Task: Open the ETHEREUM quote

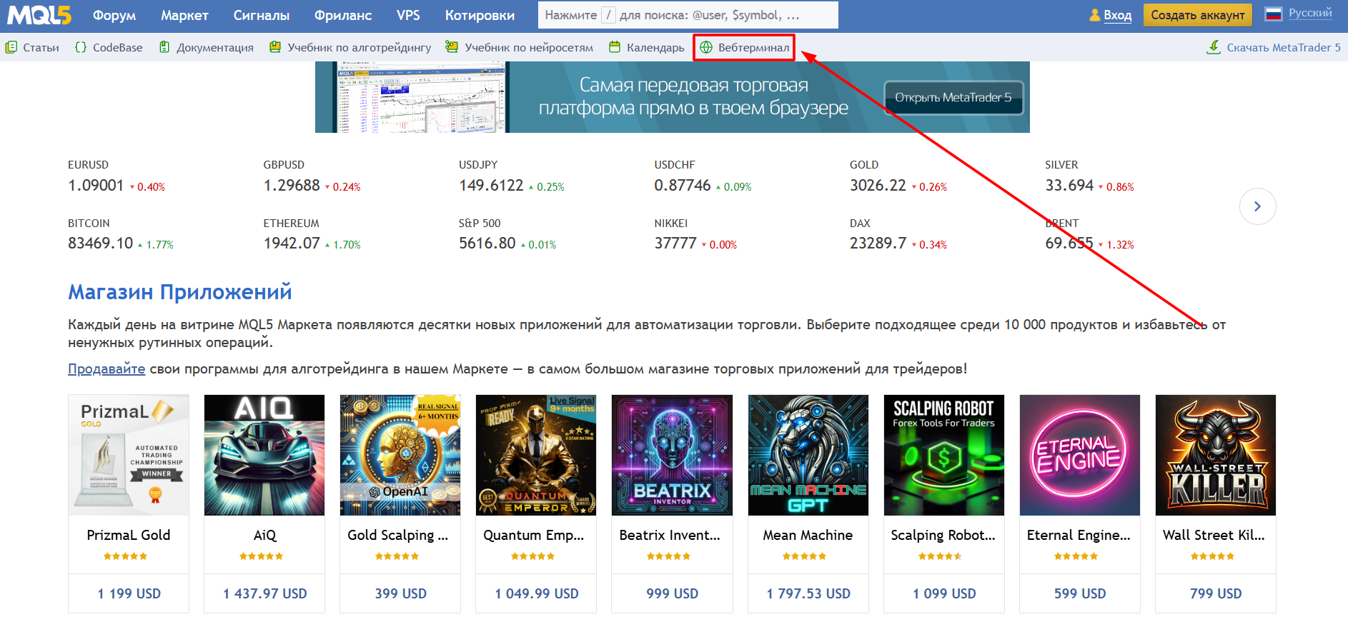Action: pos(312,234)
